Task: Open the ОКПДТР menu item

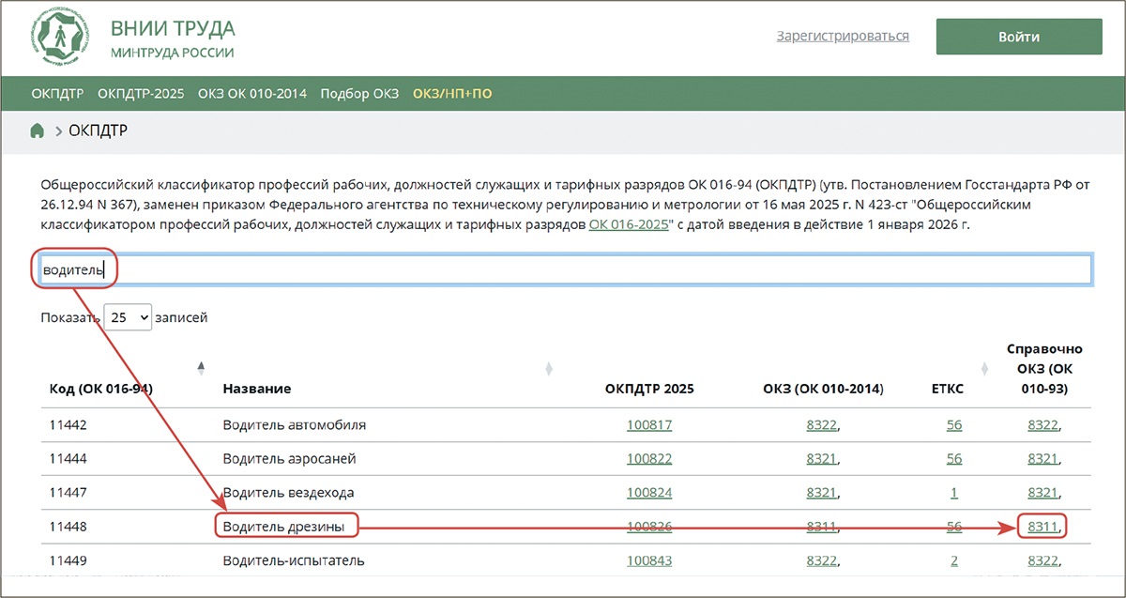Action: pos(57,94)
